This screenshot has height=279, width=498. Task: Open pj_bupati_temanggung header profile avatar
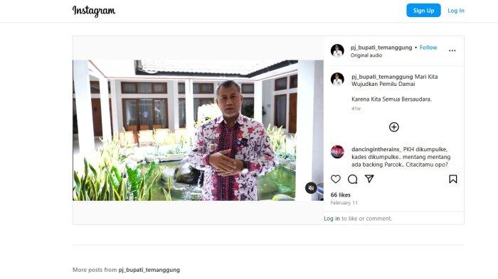[337, 50]
